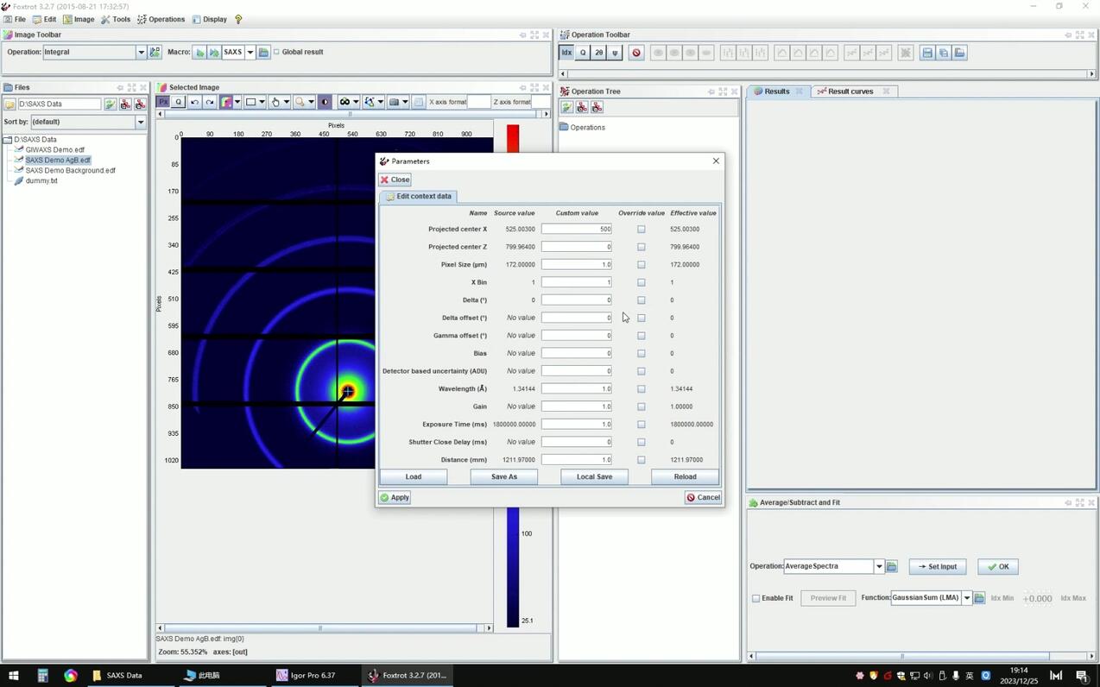Image resolution: width=1100 pixels, height=687 pixels.
Task: Click the Wavelength custom value field
Action: tap(576, 389)
